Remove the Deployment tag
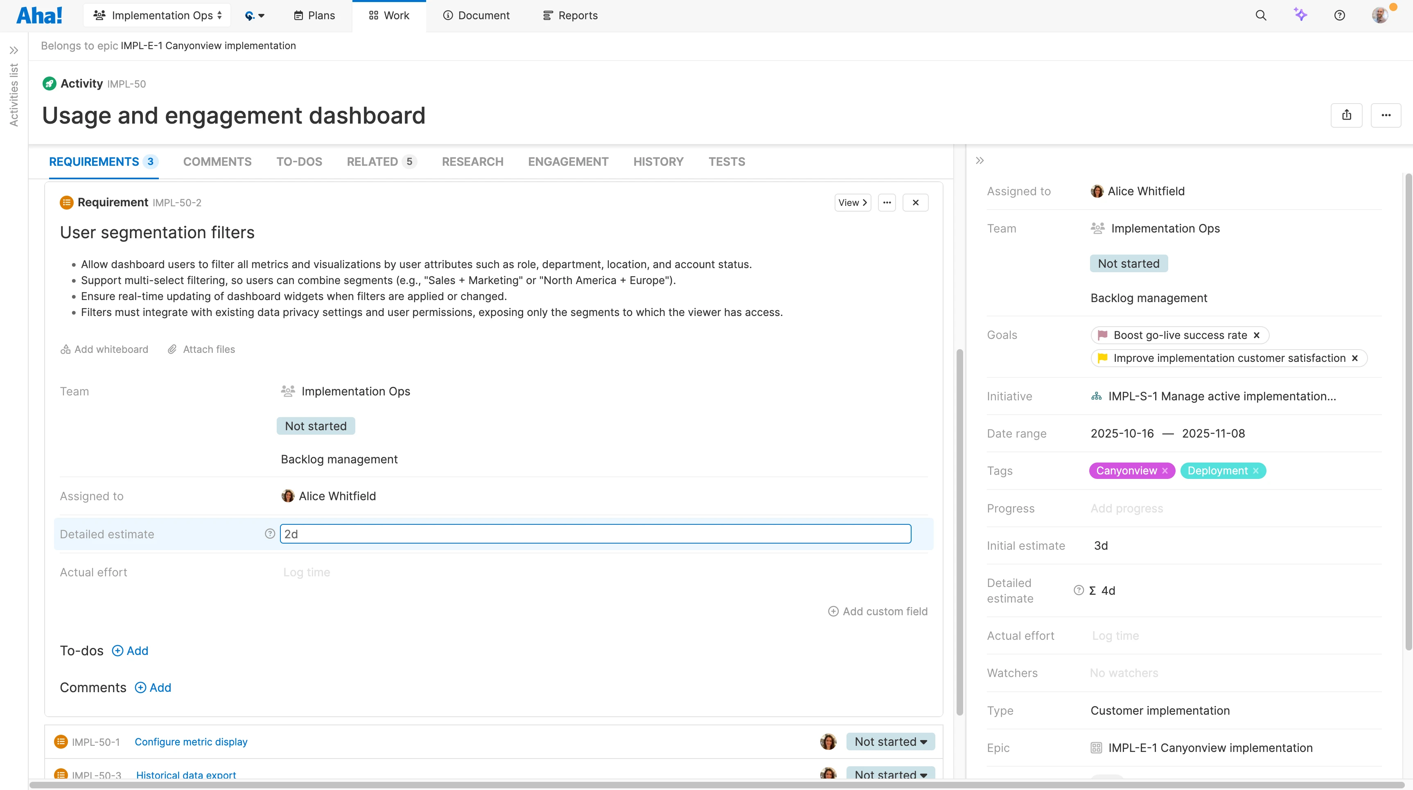 coord(1255,471)
